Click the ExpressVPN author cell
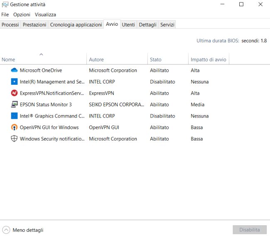This screenshot has height=238, width=270. pos(101,93)
